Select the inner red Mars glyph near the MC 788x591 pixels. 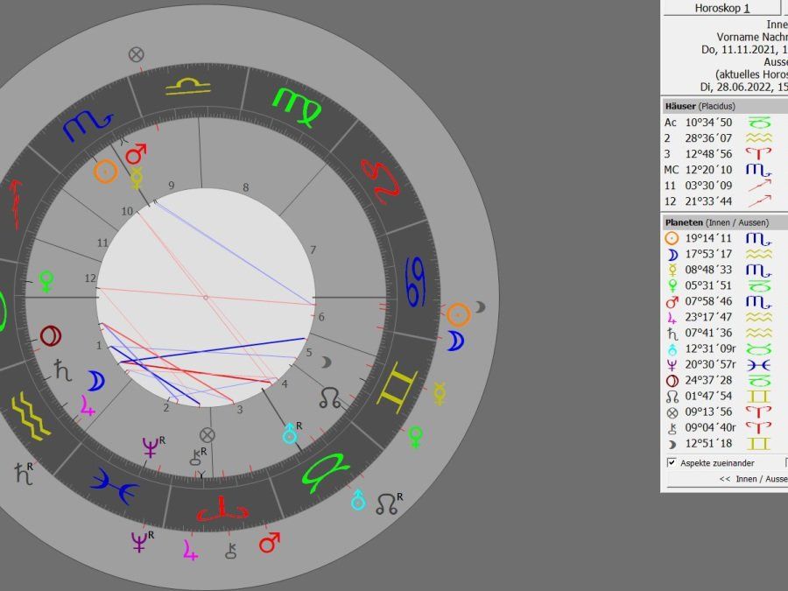(x=136, y=154)
